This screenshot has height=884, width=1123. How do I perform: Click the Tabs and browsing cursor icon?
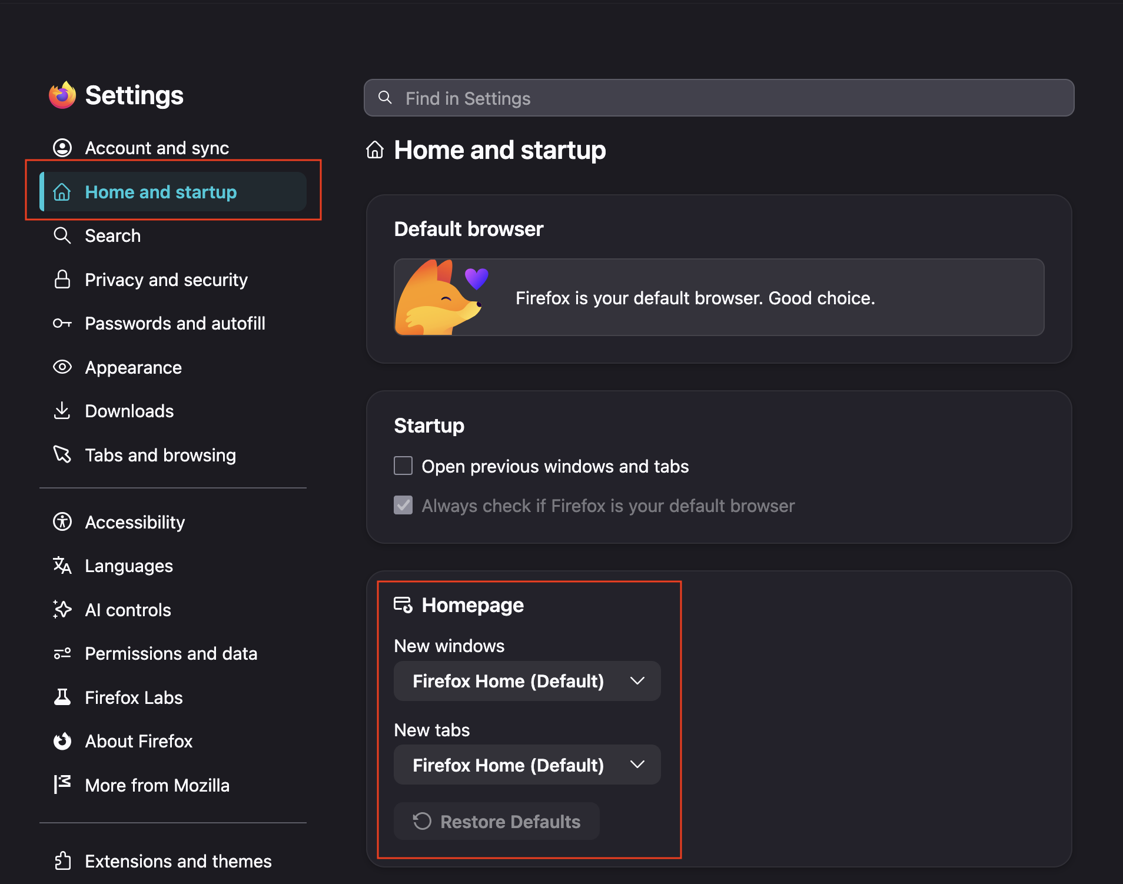[62, 454]
